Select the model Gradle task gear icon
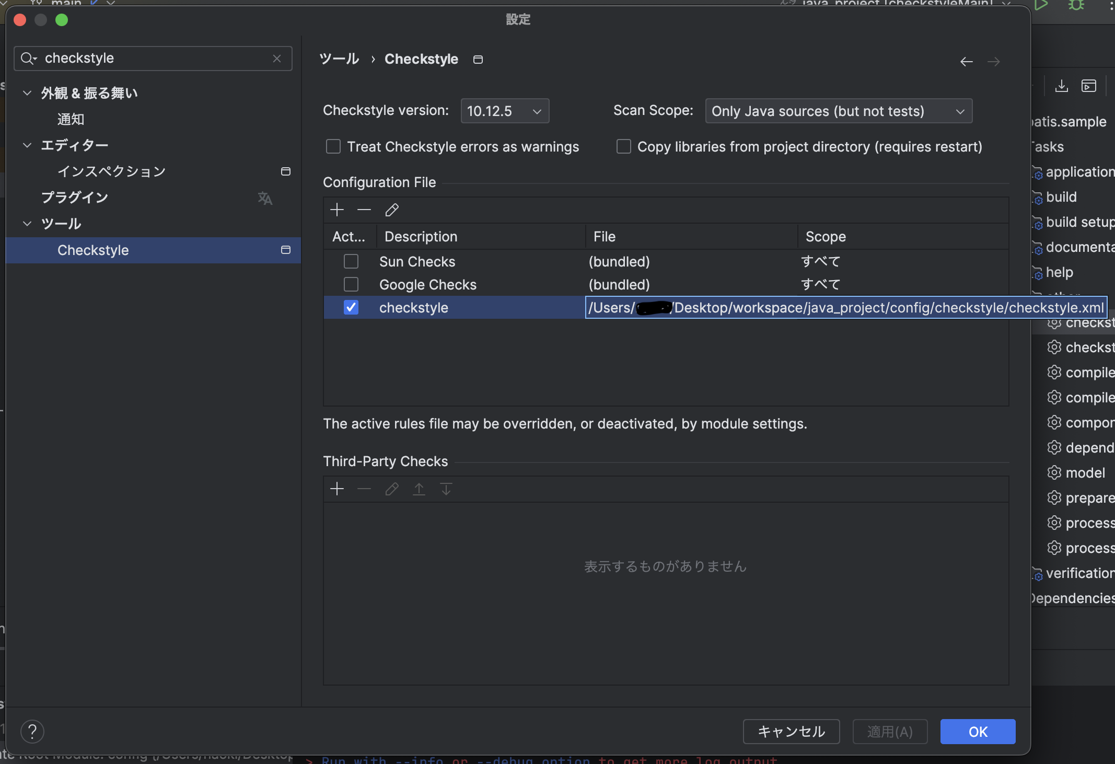This screenshot has height=764, width=1115. (1054, 473)
